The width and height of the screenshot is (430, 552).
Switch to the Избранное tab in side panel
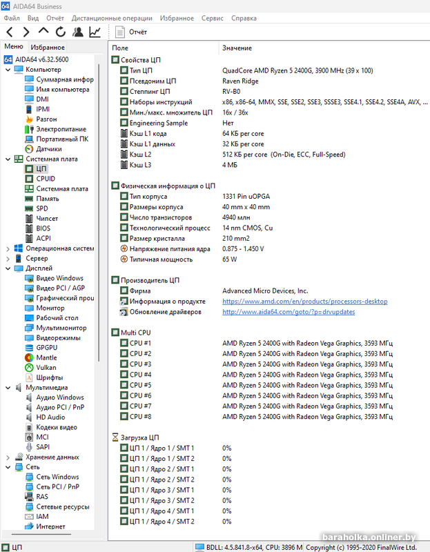(x=48, y=47)
